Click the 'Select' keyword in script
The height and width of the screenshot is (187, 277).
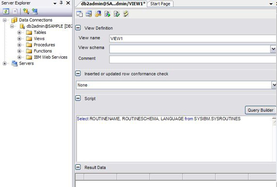(x=82, y=119)
